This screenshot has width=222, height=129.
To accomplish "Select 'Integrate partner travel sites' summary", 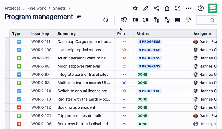I will tap(85, 74).
